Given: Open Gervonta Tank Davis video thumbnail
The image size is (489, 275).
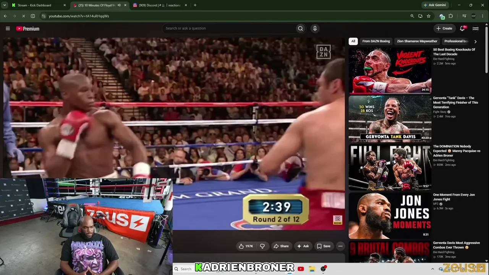Looking at the screenshot, I should tap(390, 119).
